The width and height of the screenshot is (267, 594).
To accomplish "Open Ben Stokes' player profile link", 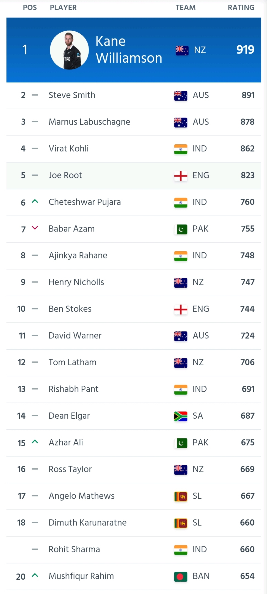I will [x=70, y=309].
